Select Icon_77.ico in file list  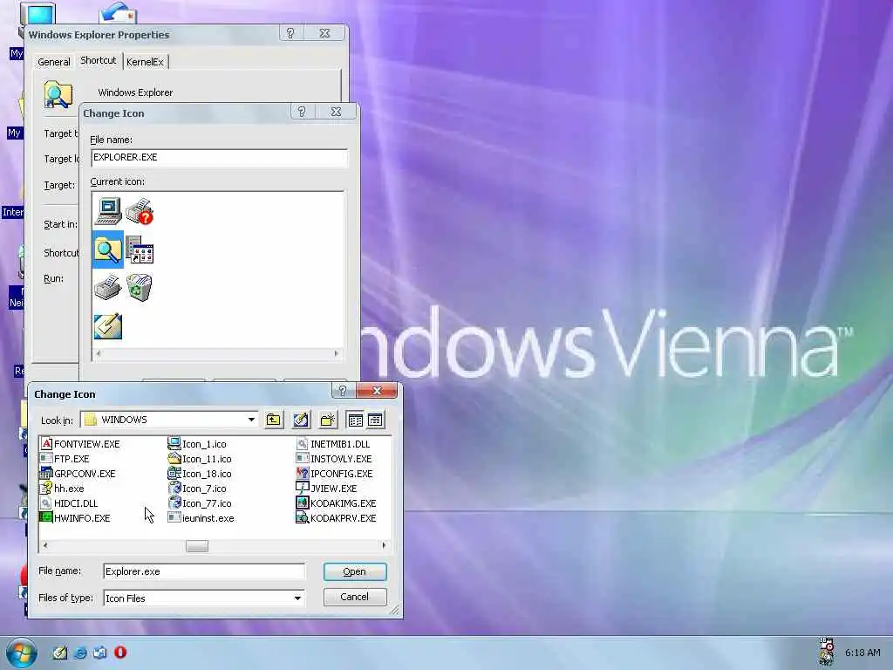(x=200, y=503)
